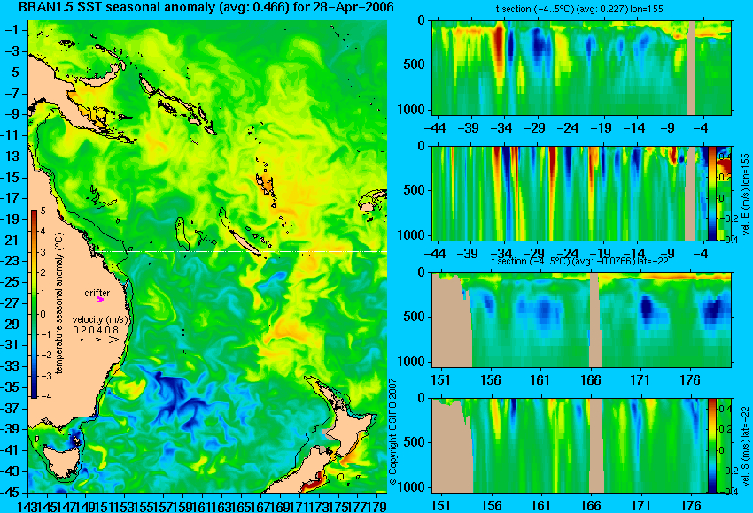Viewport: 753px width, 513px height.
Task: Click the '© Copyright CSIRO 2007' vertical text
Action: tap(392, 432)
